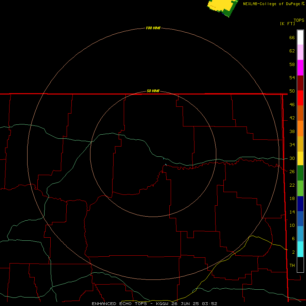Click the '50' legend value
The width and height of the screenshot is (306, 306).
292,91
